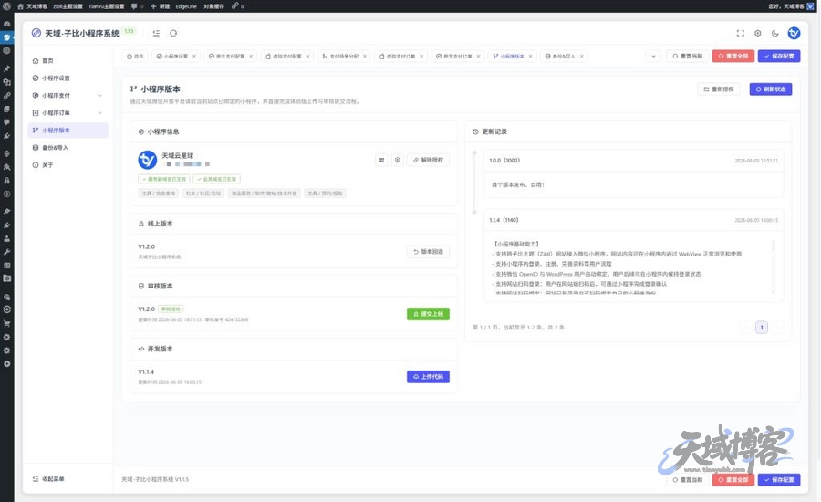Open 关于 in the sidebar
This screenshot has width=821, height=502.
[68, 165]
